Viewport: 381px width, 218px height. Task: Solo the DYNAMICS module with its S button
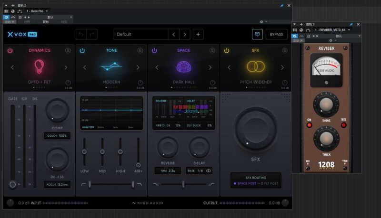click(x=68, y=50)
